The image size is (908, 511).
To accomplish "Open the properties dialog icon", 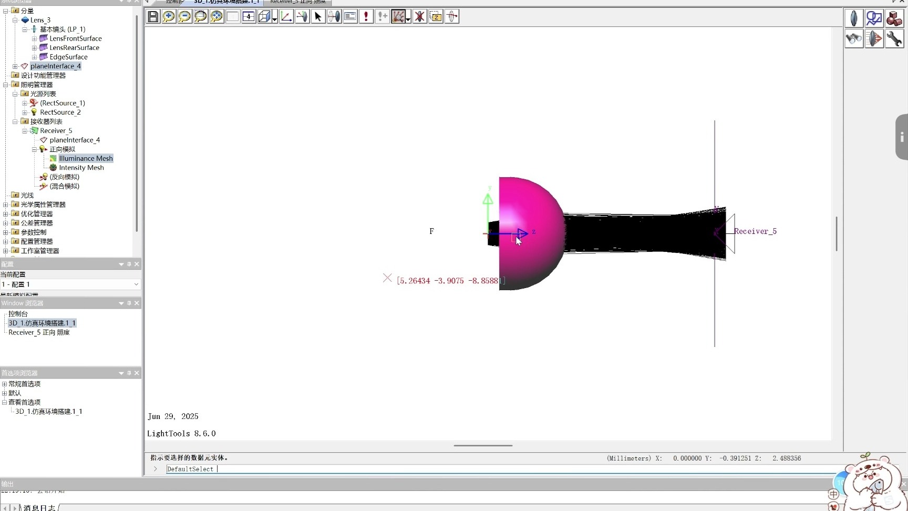I will (350, 17).
